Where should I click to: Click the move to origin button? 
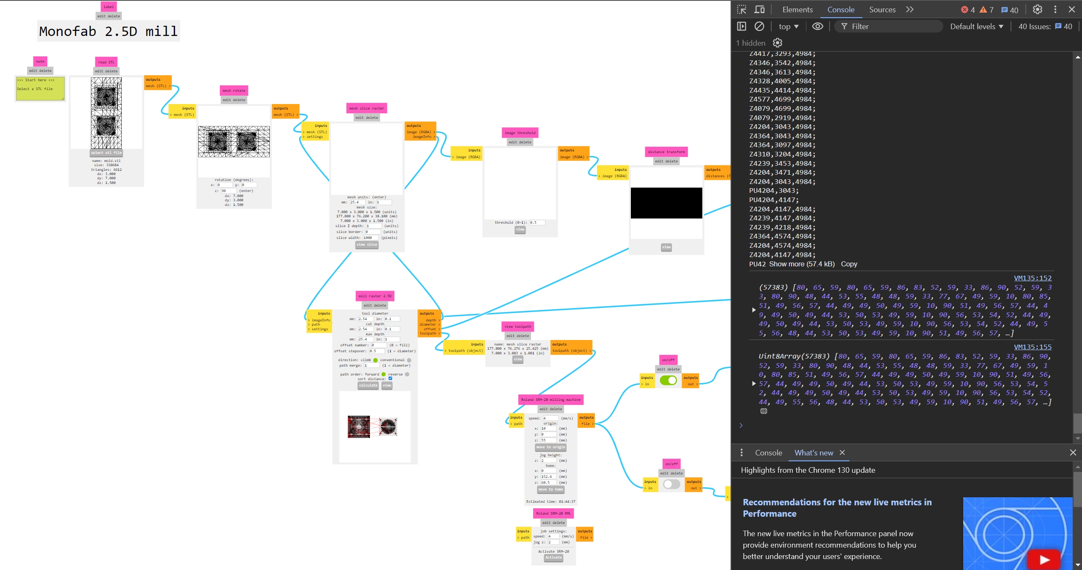[551, 447]
